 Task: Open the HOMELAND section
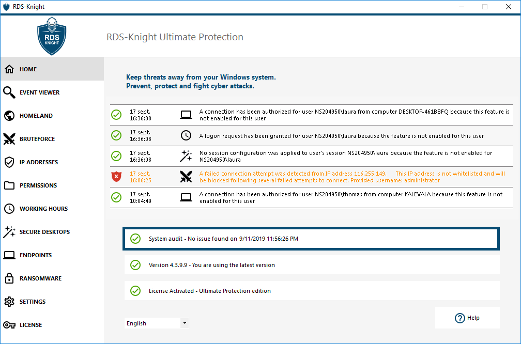click(x=52, y=116)
